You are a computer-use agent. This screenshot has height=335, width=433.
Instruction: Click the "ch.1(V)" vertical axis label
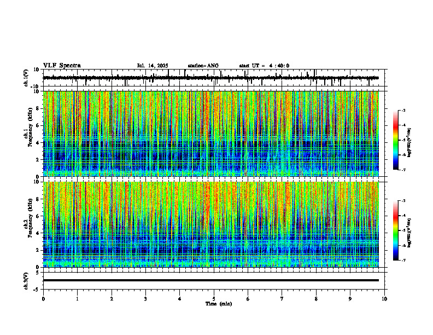coord(26,78)
